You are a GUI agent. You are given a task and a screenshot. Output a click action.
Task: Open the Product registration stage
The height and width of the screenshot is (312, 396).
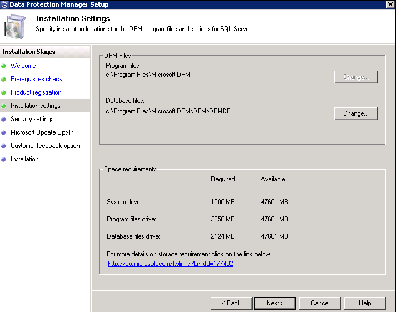(36, 92)
